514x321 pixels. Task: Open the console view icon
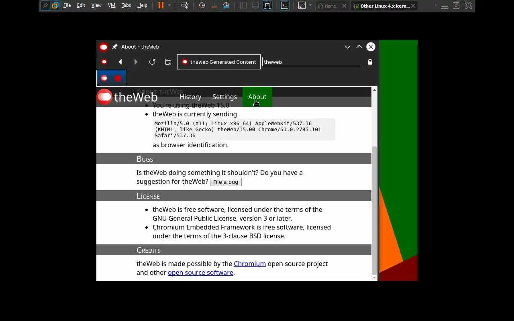point(285,6)
